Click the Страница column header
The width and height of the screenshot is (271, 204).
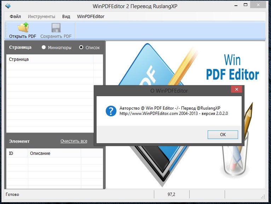50,59
